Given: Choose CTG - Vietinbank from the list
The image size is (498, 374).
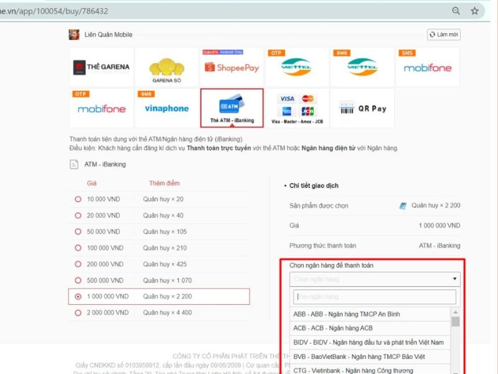Looking at the screenshot, I should point(370,370).
